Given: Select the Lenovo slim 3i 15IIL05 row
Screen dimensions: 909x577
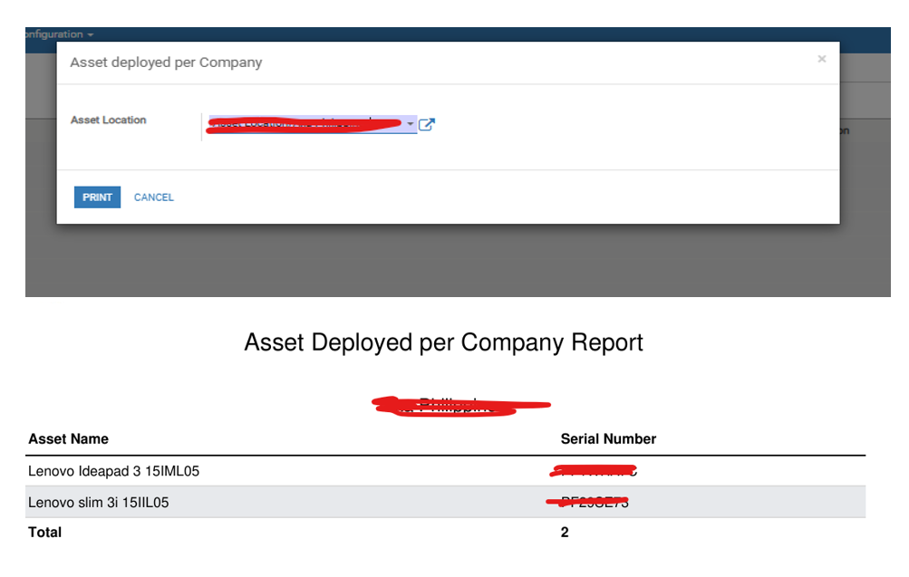Looking at the screenshot, I should 99,503.
